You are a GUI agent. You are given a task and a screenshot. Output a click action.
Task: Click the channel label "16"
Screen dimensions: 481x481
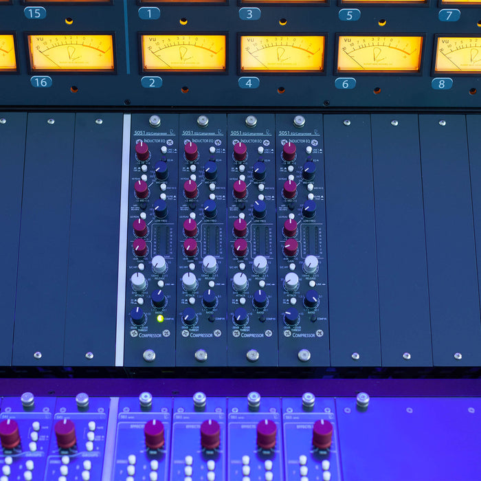[x=41, y=82]
